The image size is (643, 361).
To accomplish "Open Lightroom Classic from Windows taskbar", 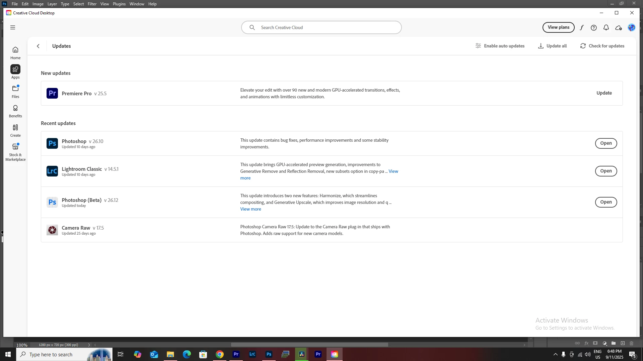I will click(253, 354).
